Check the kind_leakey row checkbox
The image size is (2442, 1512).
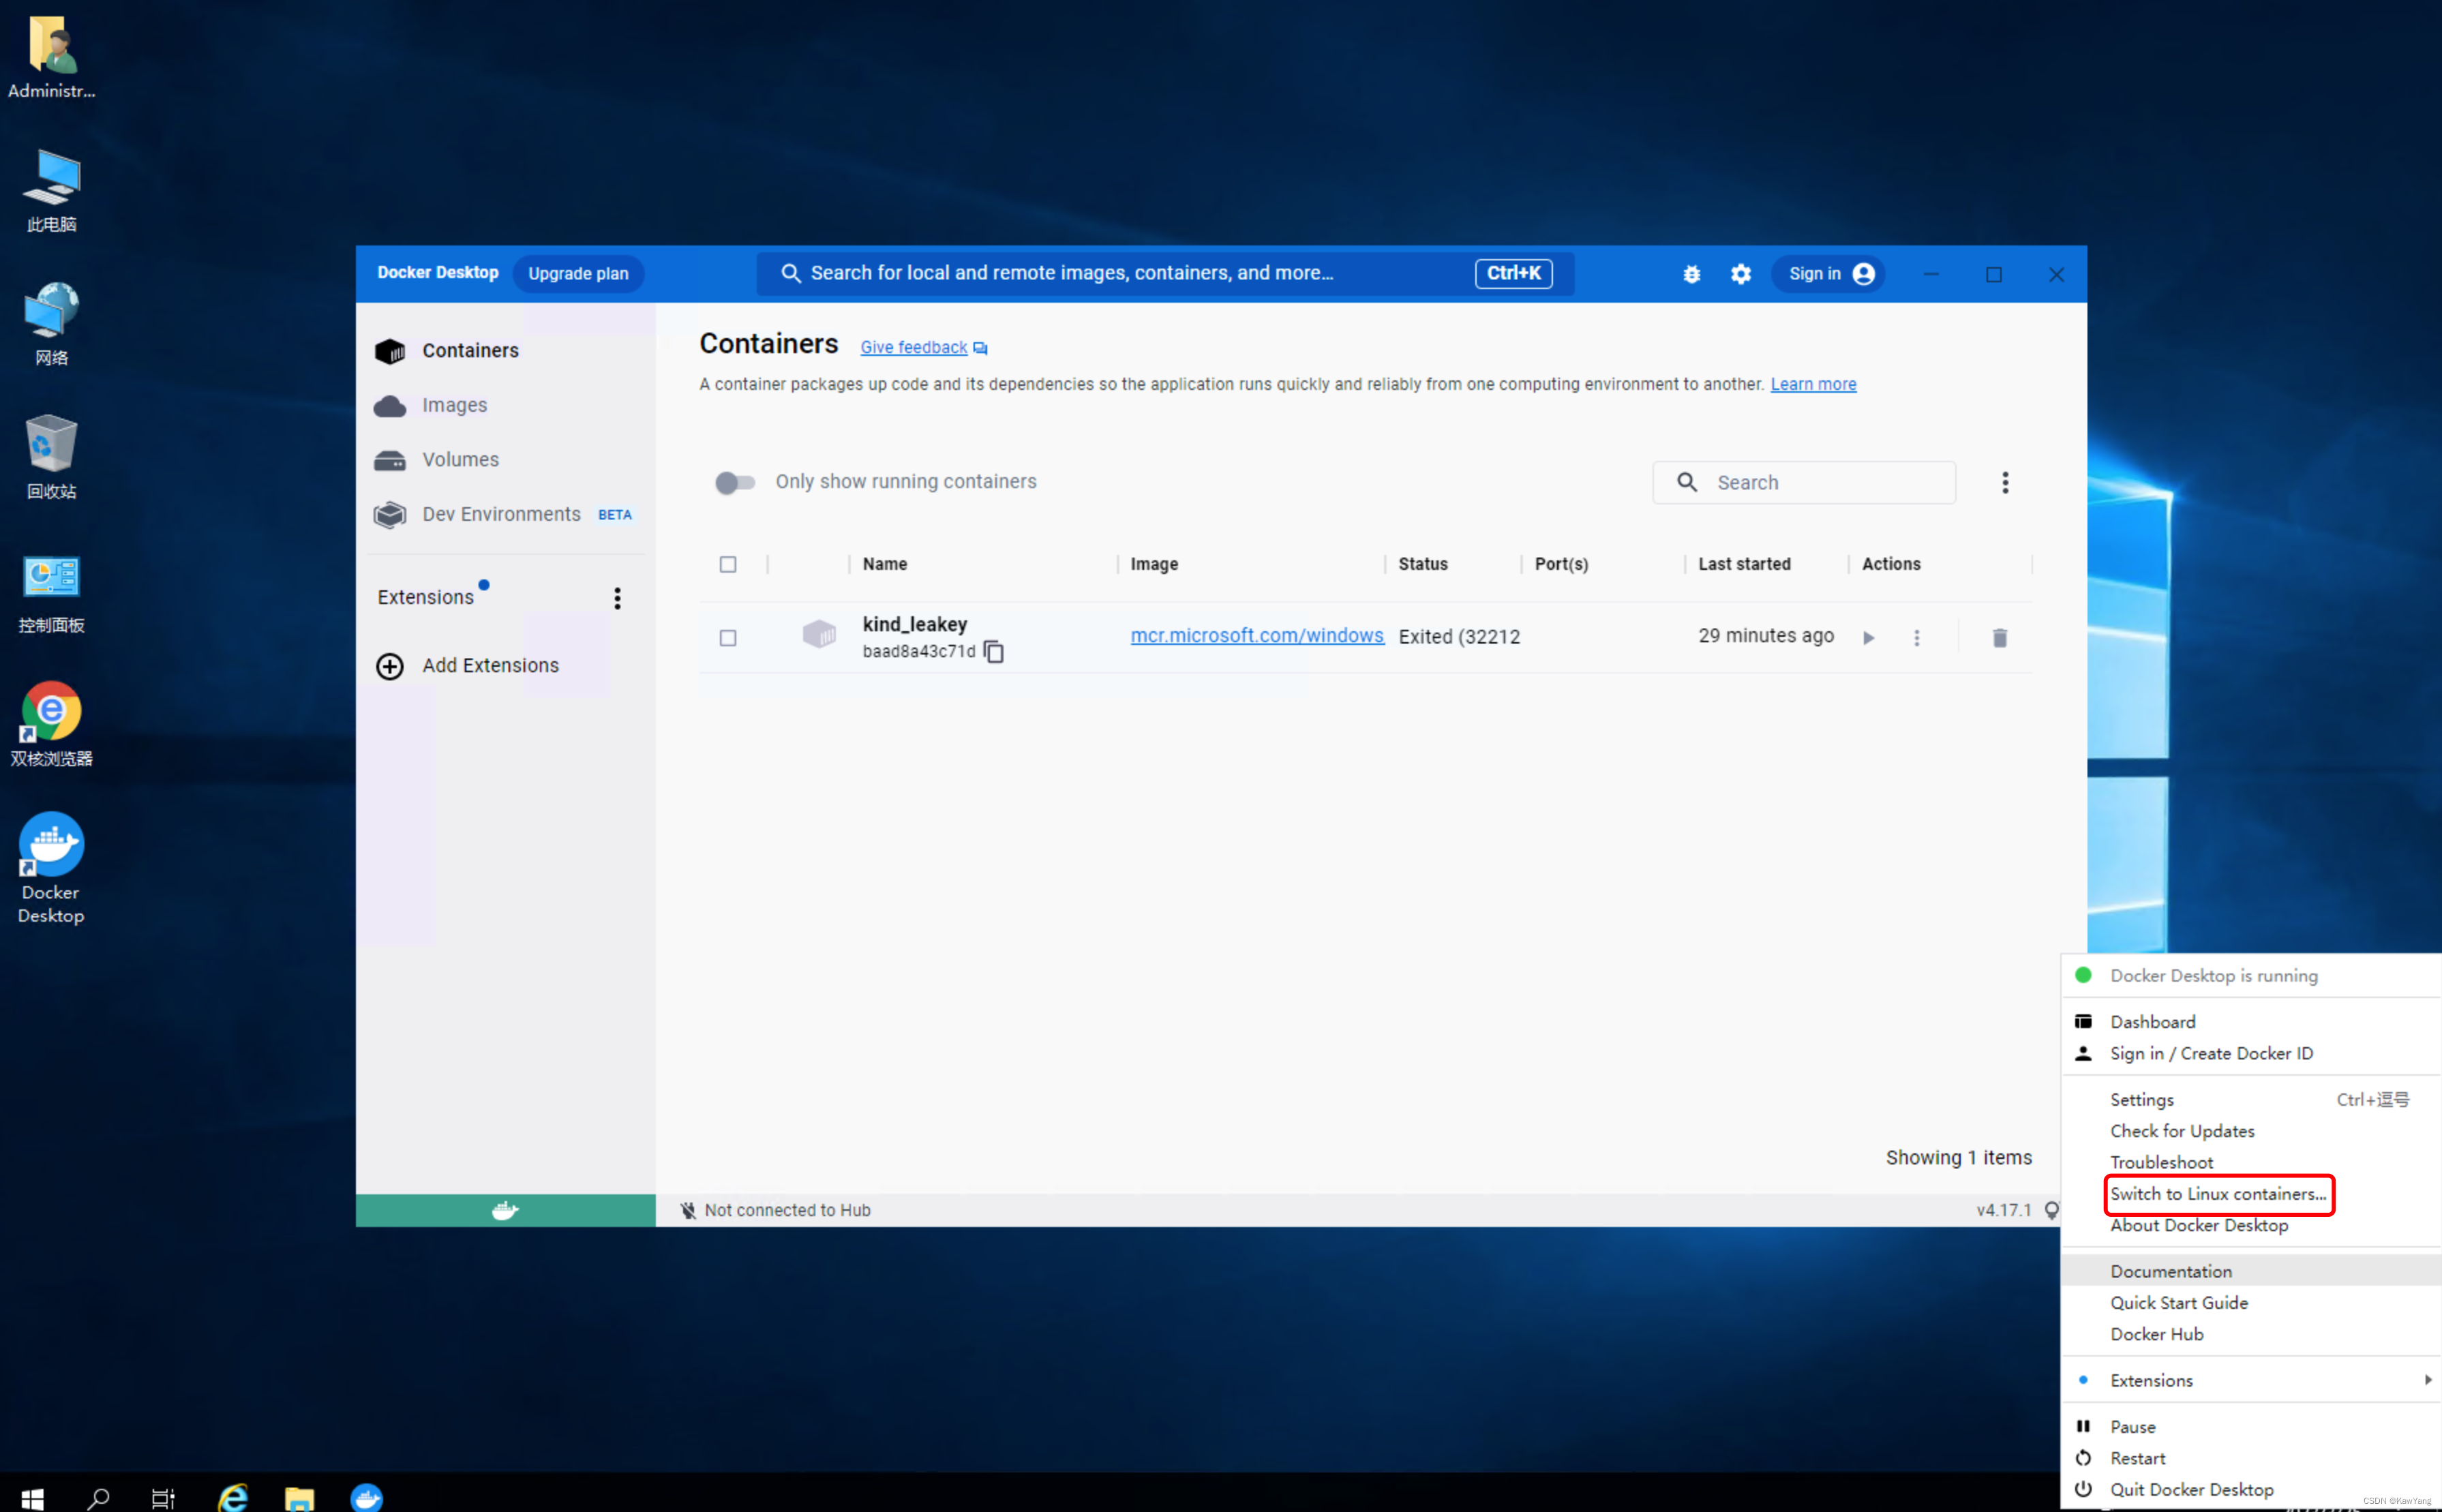tap(728, 638)
